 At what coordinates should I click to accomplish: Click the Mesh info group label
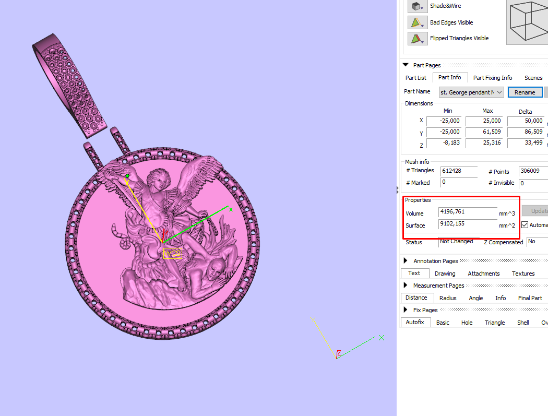417,162
